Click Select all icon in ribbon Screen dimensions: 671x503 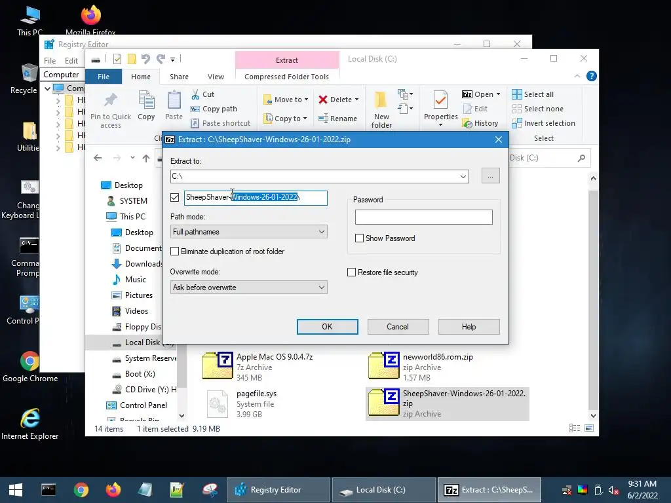point(517,94)
